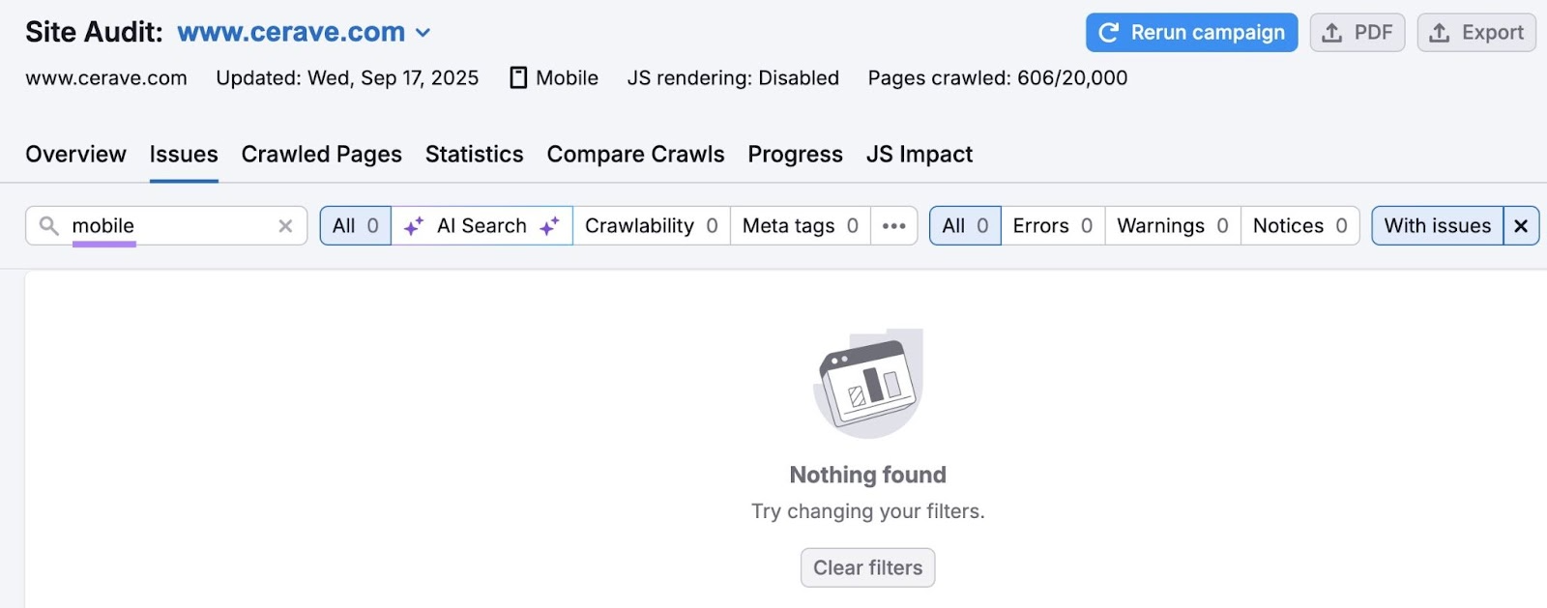Open more filter categories via the ellipsis
This screenshot has height=608, width=1547.
pos(893,225)
